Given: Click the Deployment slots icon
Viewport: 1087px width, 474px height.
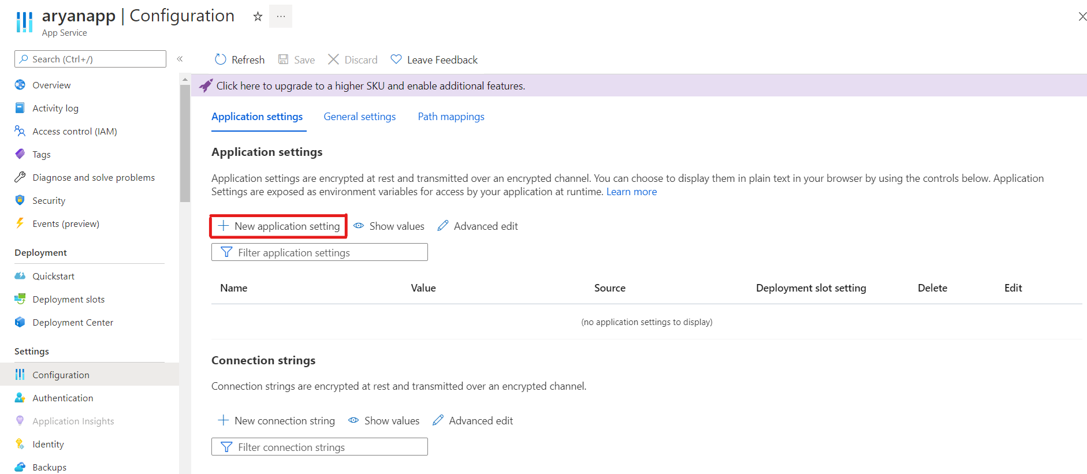Looking at the screenshot, I should pos(20,299).
